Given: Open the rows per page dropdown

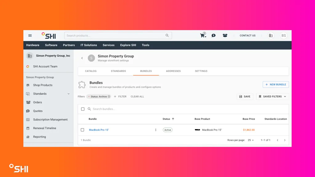Looking at the screenshot, I should (251, 140).
